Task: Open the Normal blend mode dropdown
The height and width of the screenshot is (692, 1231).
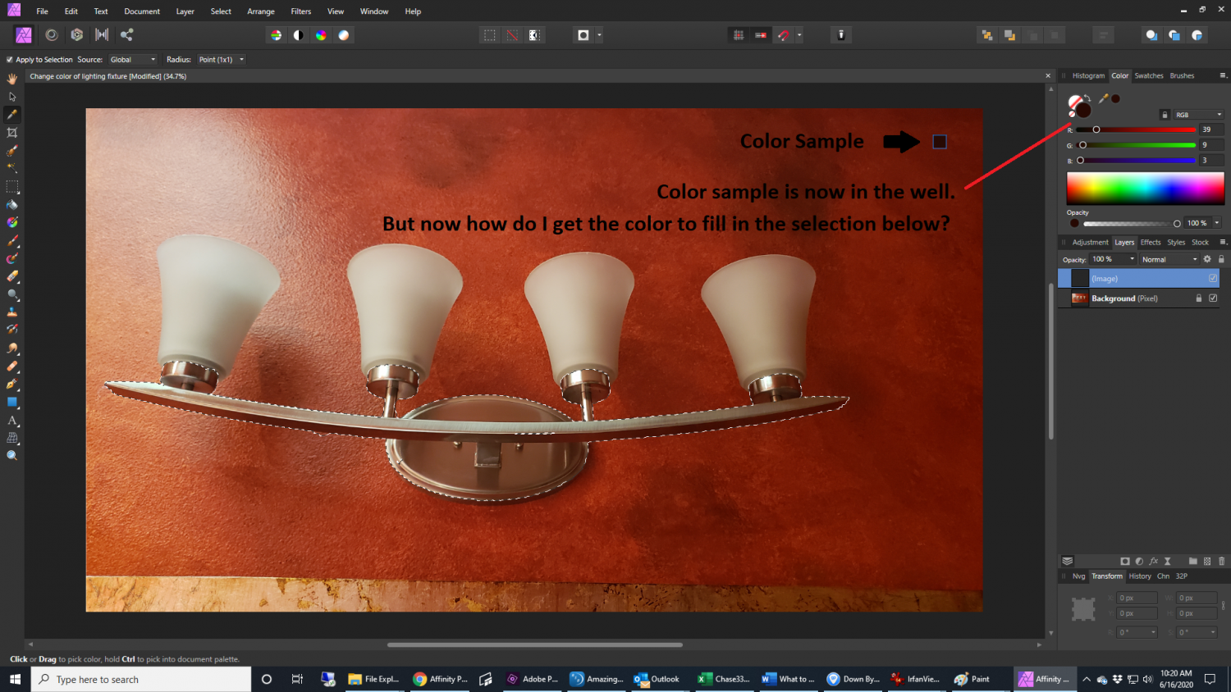Action: tap(1169, 259)
